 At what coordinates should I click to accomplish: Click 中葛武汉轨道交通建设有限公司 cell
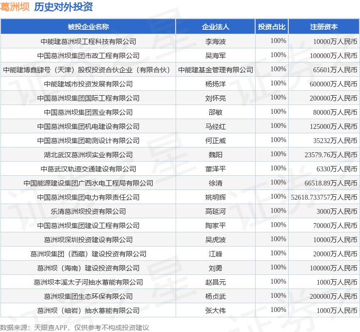(88, 169)
